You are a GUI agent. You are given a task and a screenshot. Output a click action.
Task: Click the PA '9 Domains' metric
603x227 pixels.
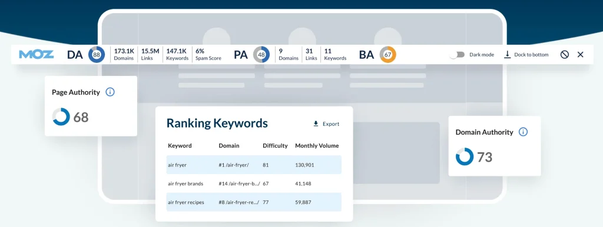pyautogui.click(x=289, y=55)
